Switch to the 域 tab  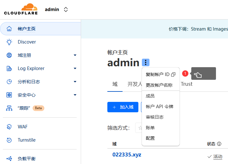115,84
